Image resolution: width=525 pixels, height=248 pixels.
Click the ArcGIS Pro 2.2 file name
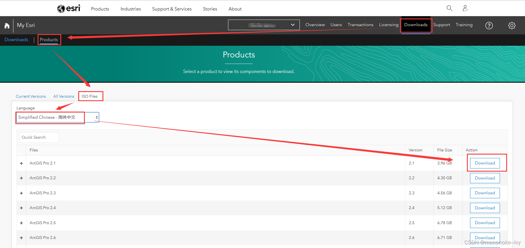(43, 178)
